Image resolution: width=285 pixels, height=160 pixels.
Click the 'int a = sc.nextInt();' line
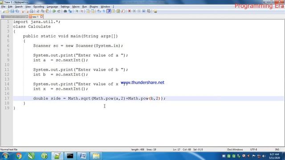61,60
